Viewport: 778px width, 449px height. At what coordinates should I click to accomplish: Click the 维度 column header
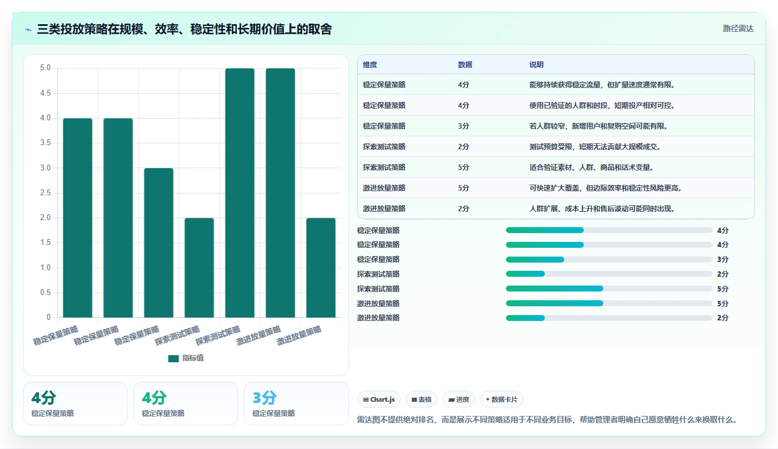pos(370,65)
